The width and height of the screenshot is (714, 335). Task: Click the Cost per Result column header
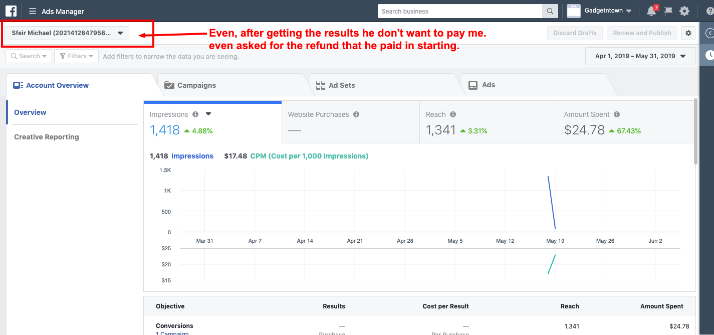point(445,306)
